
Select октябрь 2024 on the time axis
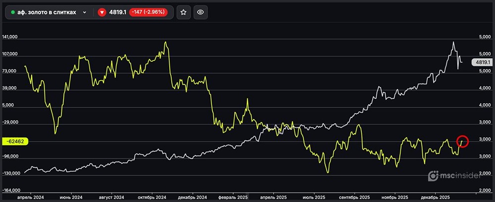[x=153, y=197]
